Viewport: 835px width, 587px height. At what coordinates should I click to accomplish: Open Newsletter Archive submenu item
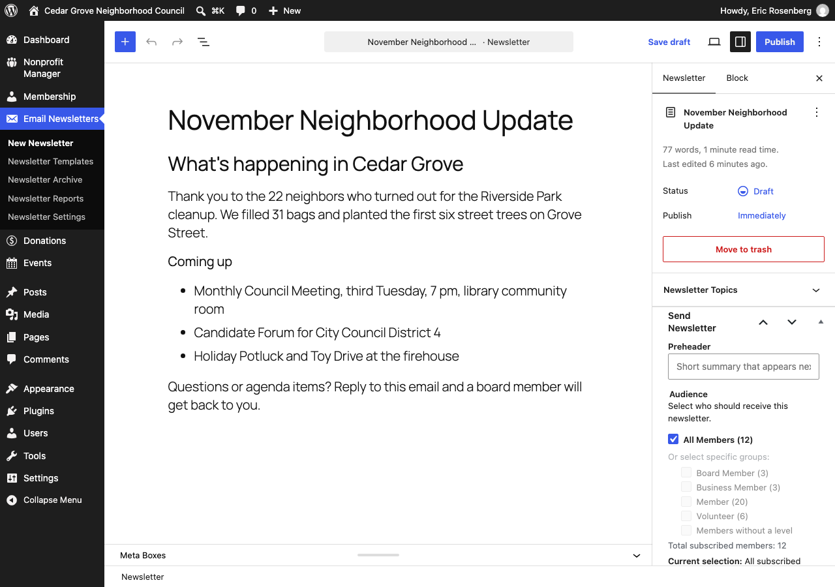point(45,179)
